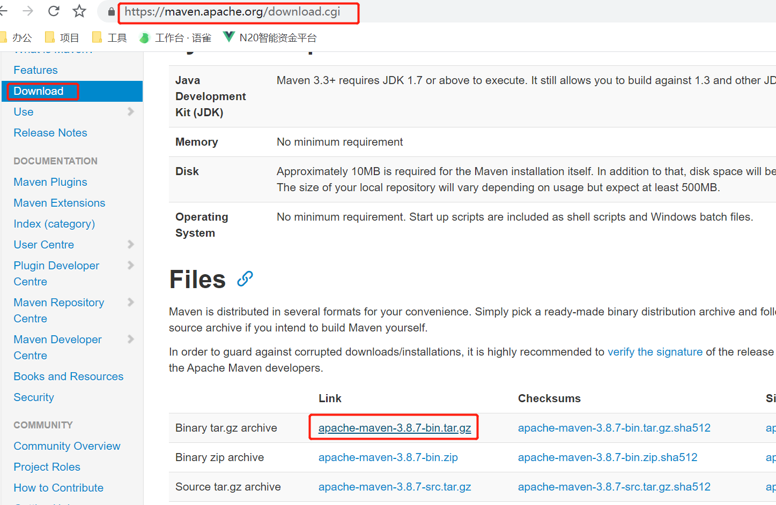Click the padlock site info icon
The image size is (776, 505).
tap(111, 12)
